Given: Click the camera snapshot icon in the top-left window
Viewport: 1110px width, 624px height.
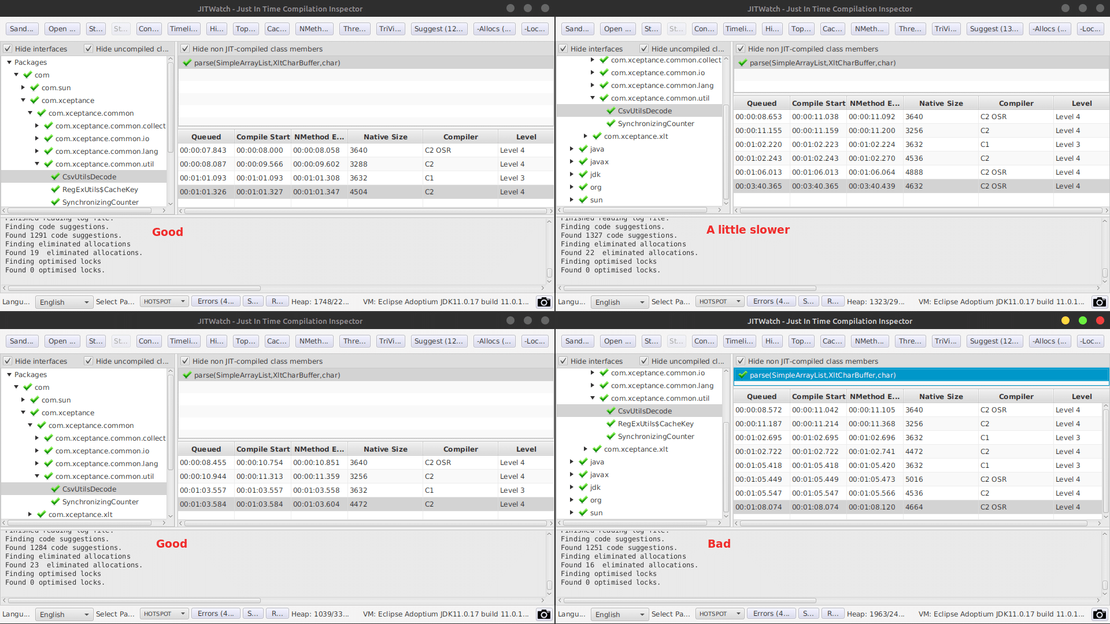Looking at the screenshot, I should click(x=543, y=302).
